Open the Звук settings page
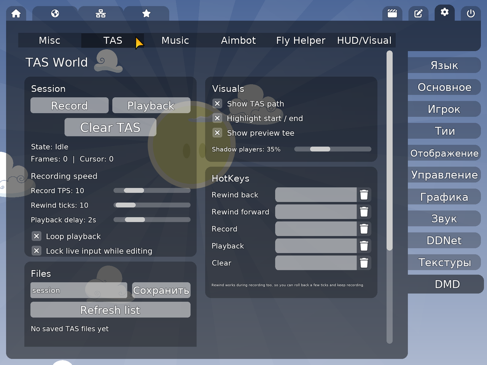This screenshot has height=365, width=487. tap(444, 218)
